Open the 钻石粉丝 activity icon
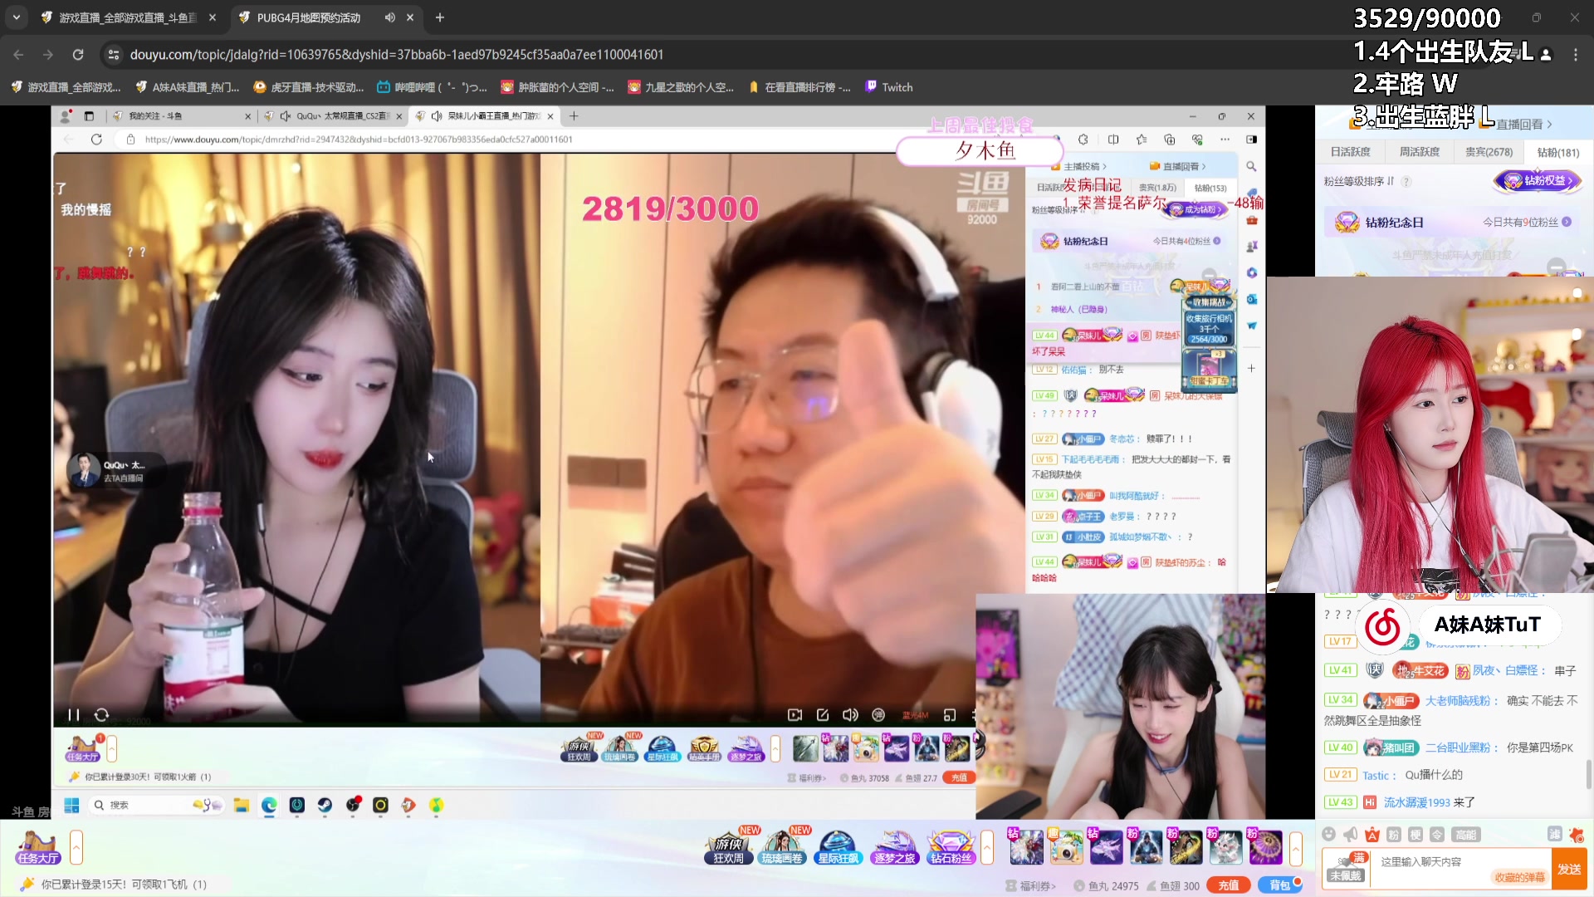 [x=951, y=848]
